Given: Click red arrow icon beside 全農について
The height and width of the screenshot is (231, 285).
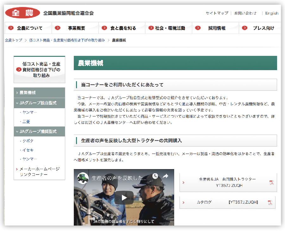Looking at the screenshot, I should (11, 28).
